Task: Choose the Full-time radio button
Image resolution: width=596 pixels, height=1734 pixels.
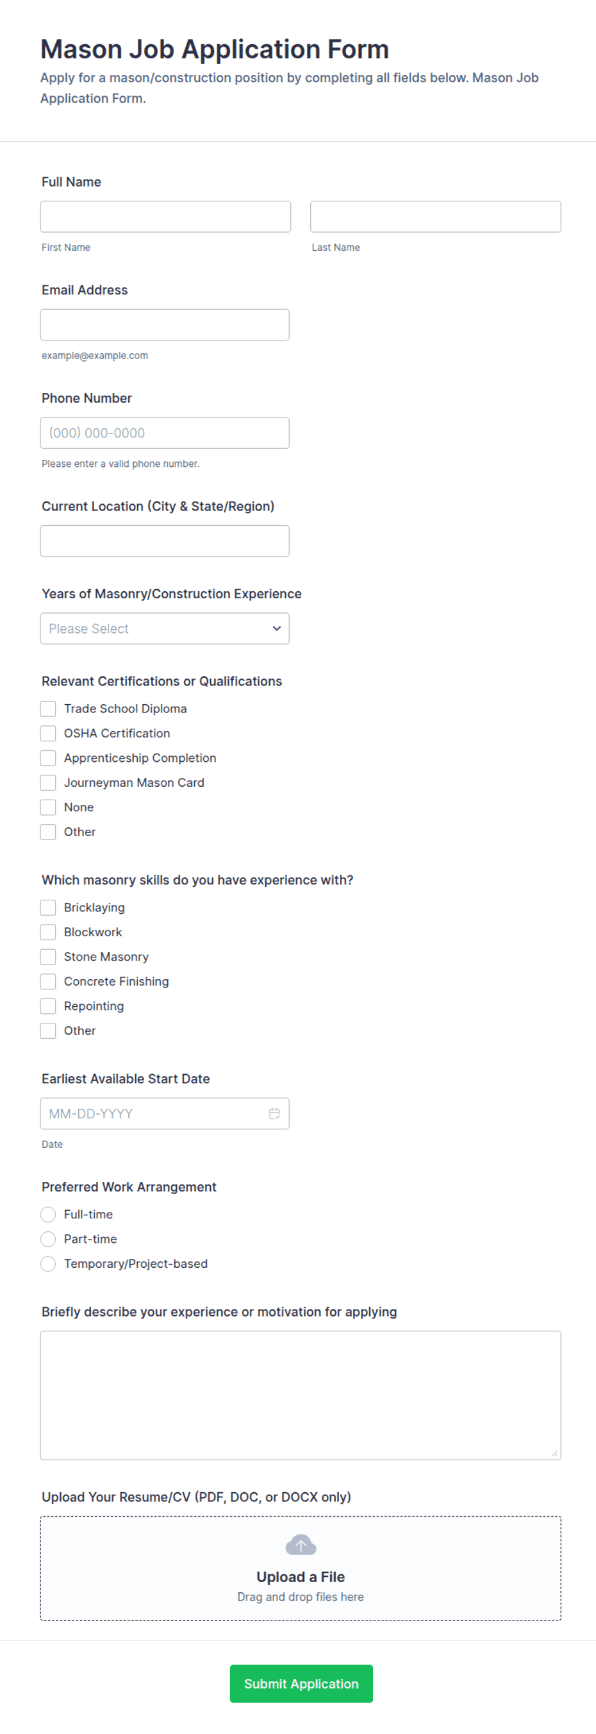Action: [48, 1215]
